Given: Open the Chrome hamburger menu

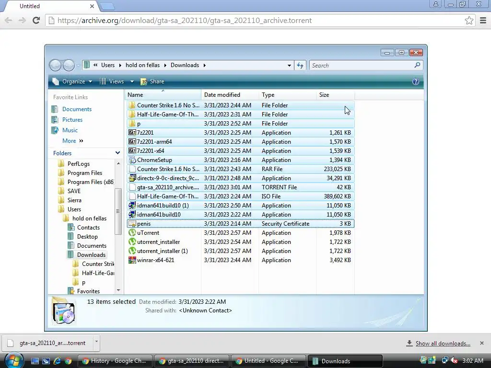Looking at the screenshot, I should pos(483,20).
